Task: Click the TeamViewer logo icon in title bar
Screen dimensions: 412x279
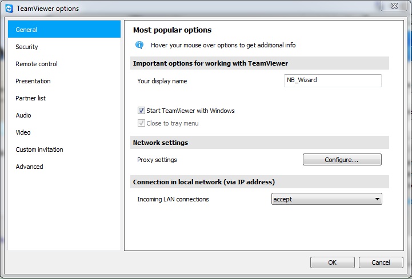Action: click(9, 9)
